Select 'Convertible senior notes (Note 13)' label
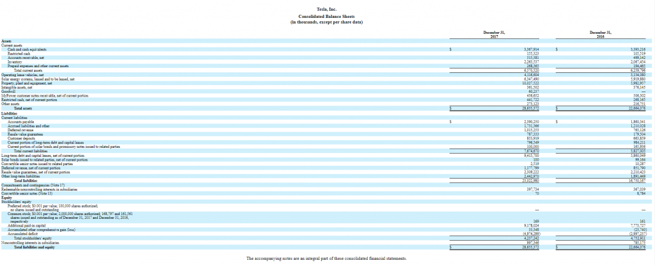The width and height of the screenshot is (655, 265). [26, 193]
